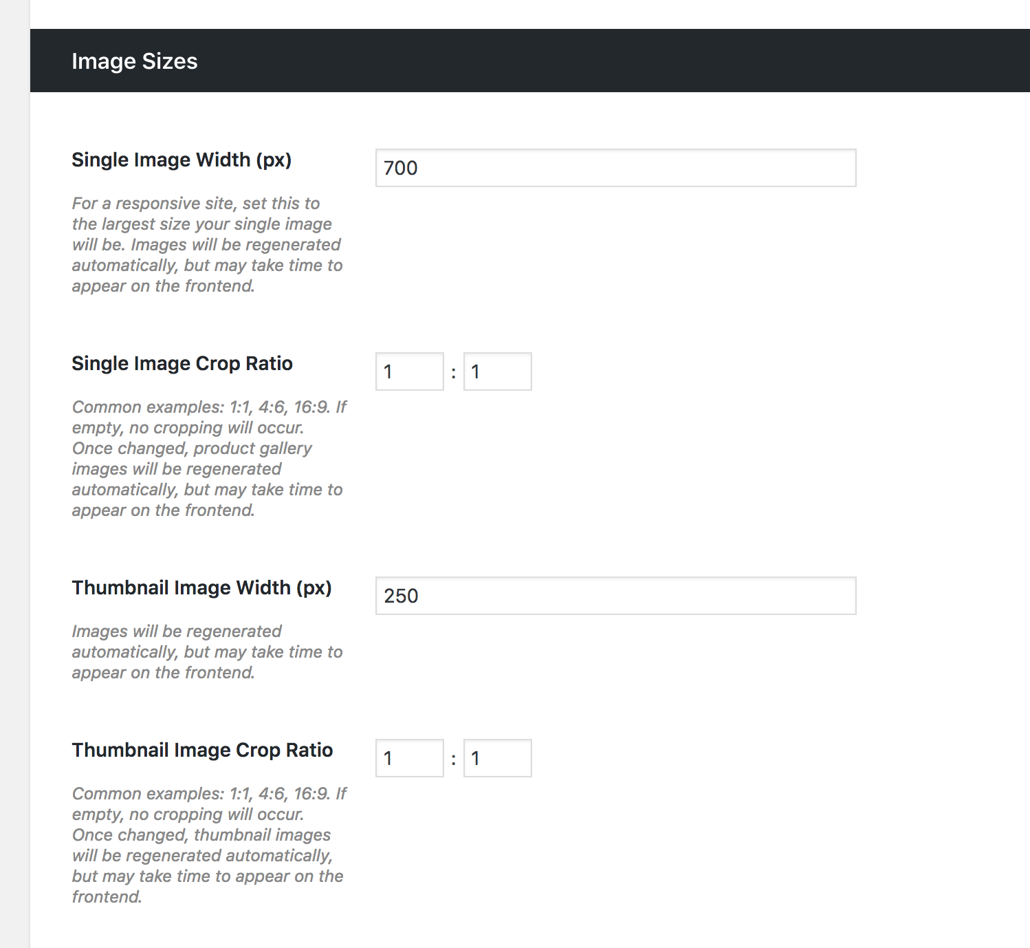Click the Thumbnail Image Crop Ratio label
The image size is (1030, 948).
point(201,750)
